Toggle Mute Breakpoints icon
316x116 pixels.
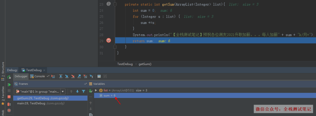(x=9, y=110)
